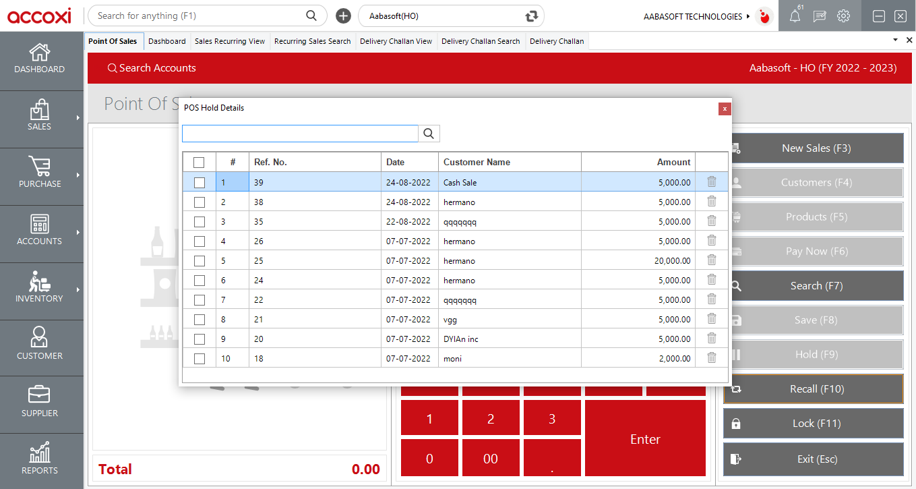The width and height of the screenshot is (916, 489).
Task: Click the branch switch refresh icon
Action: click(532, 16)
